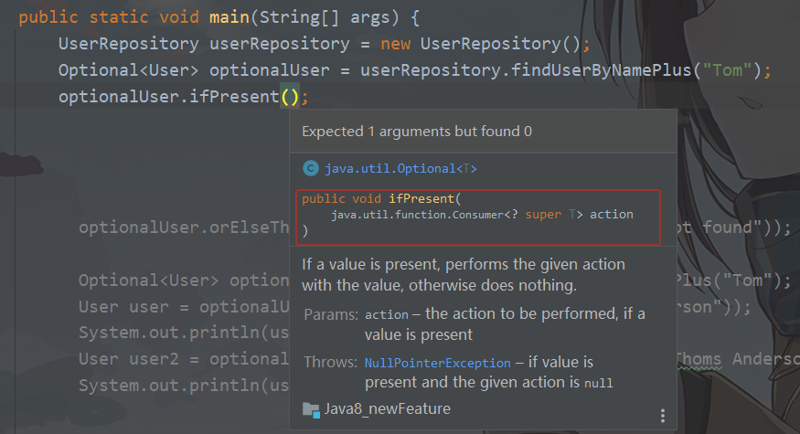Place cursor inside the highlighted ifPresent parentheses
This screenshot has width=800, height=434.
tap(290, 96)
